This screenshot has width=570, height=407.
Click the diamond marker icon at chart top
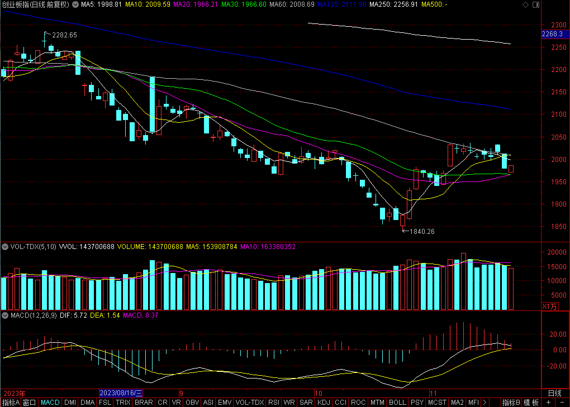525,4
